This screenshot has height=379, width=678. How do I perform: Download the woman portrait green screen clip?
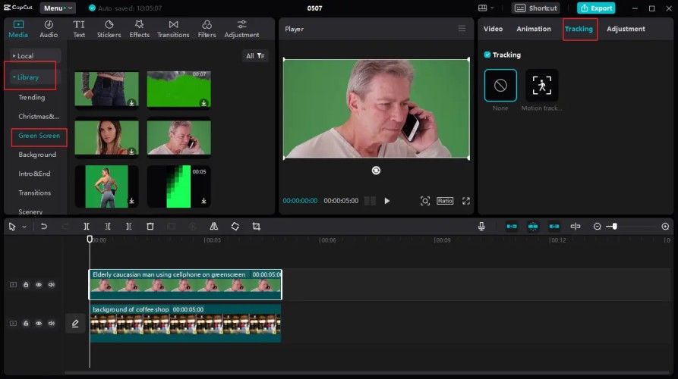tap(131, 152)
